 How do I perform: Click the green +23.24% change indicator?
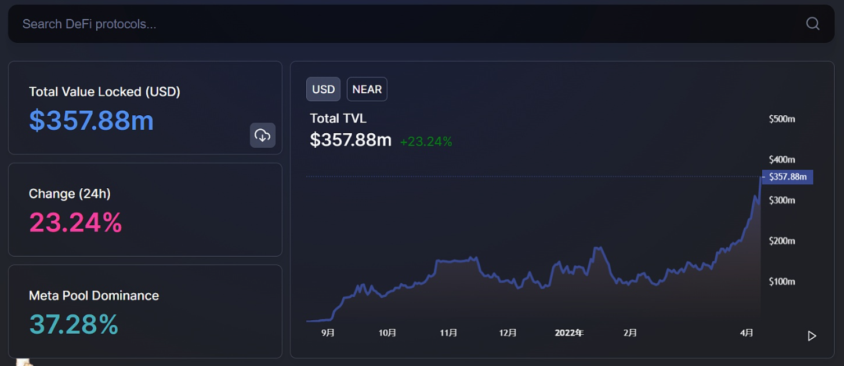point(426,141)
